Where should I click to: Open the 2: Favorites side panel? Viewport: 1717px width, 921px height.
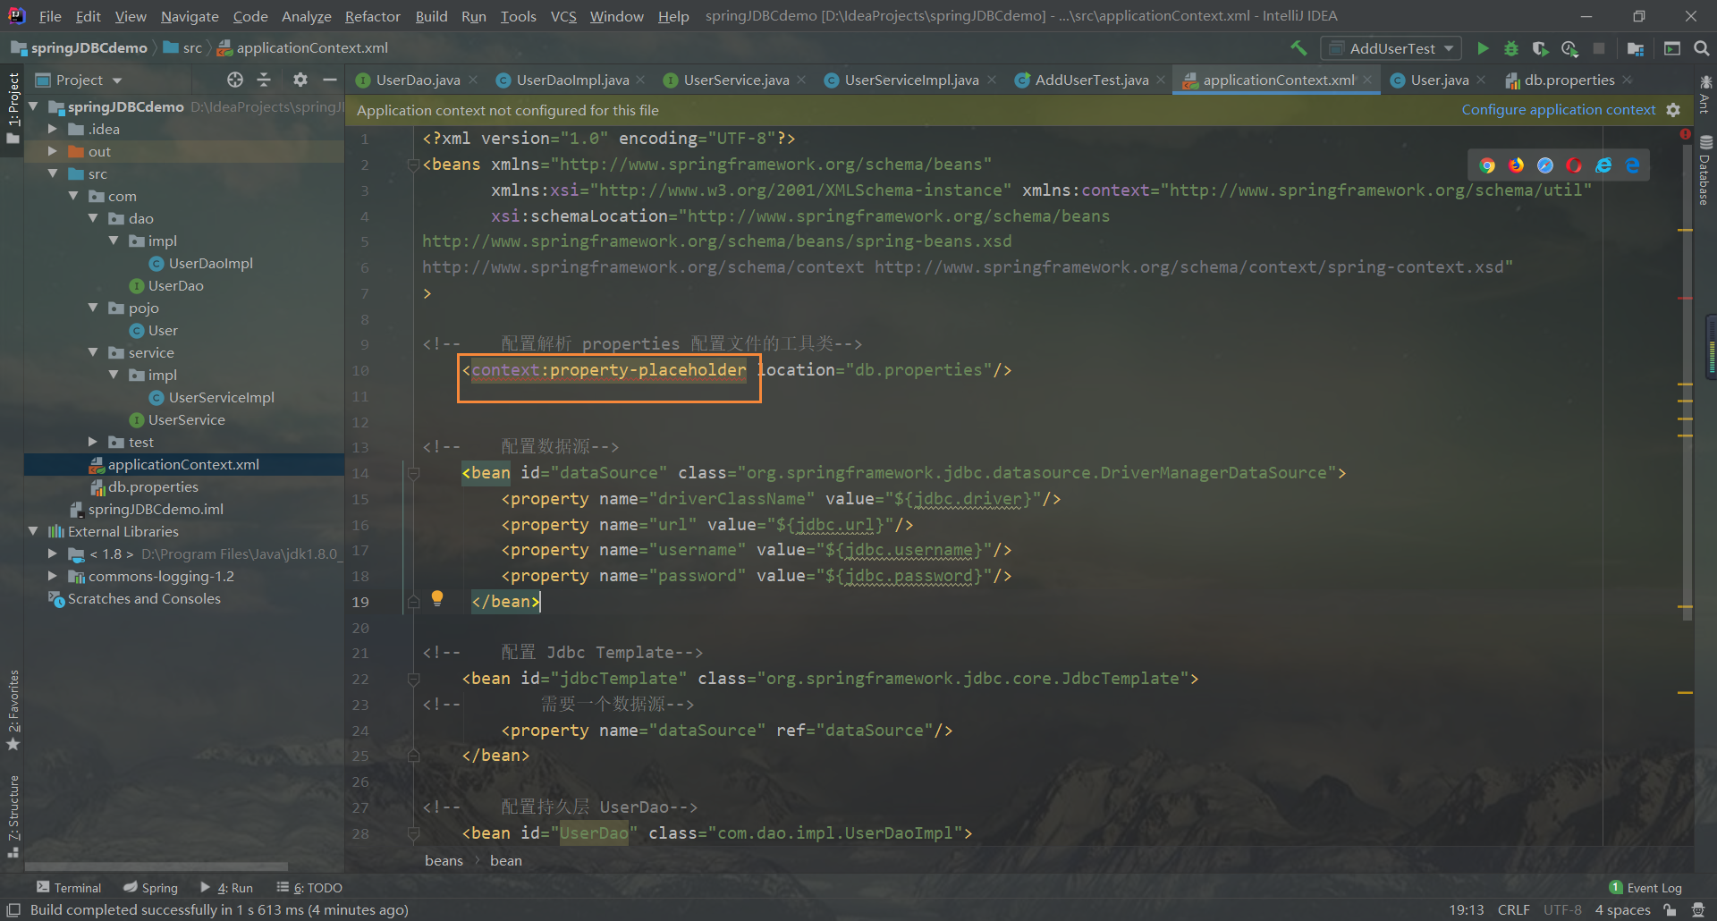[x=13, y=710]
